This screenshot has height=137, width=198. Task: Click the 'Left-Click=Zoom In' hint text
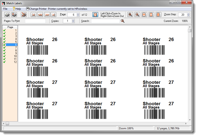[x=110, y=13]
